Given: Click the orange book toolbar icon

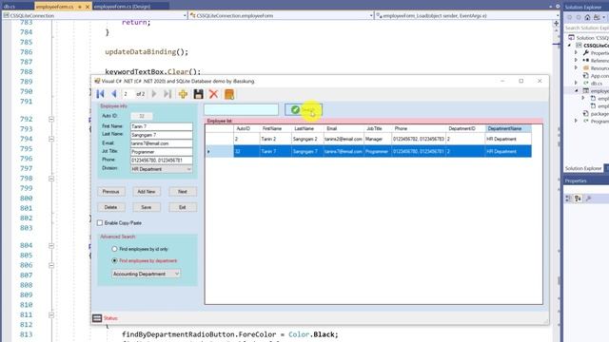Looking at the screenshot, I should tap(229, 94).
